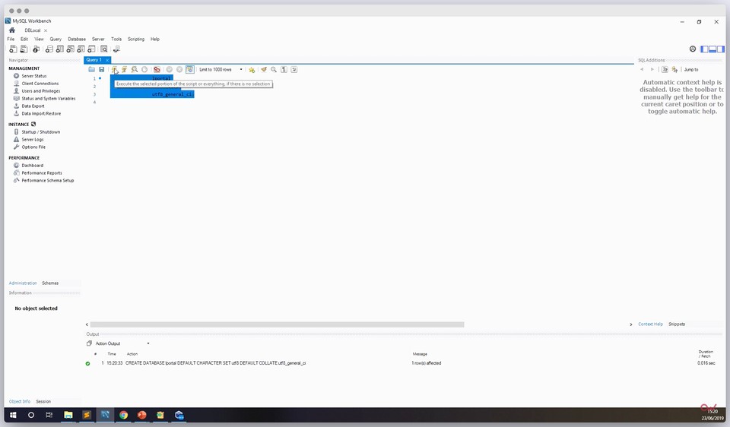Image resolution: width=730 pixels, height=427 pixels.
Task: Switch to the Session tab at bottom left
Action: (x=43, y=401)
